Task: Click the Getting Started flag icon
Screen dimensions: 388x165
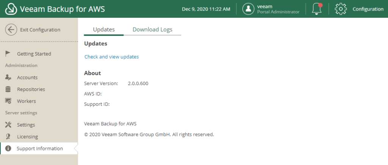Action: click(8, 54)
